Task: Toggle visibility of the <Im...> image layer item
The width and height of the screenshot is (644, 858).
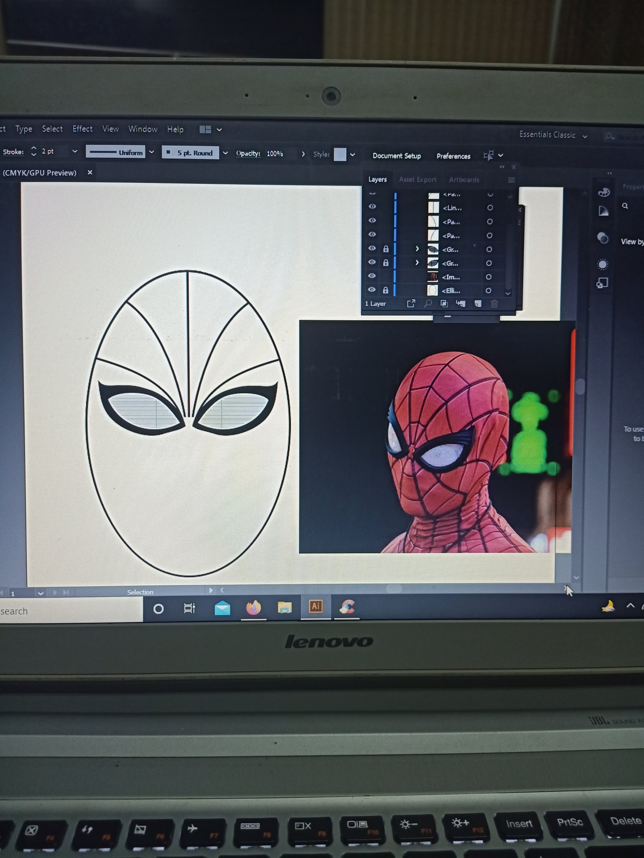Action: 372,276
